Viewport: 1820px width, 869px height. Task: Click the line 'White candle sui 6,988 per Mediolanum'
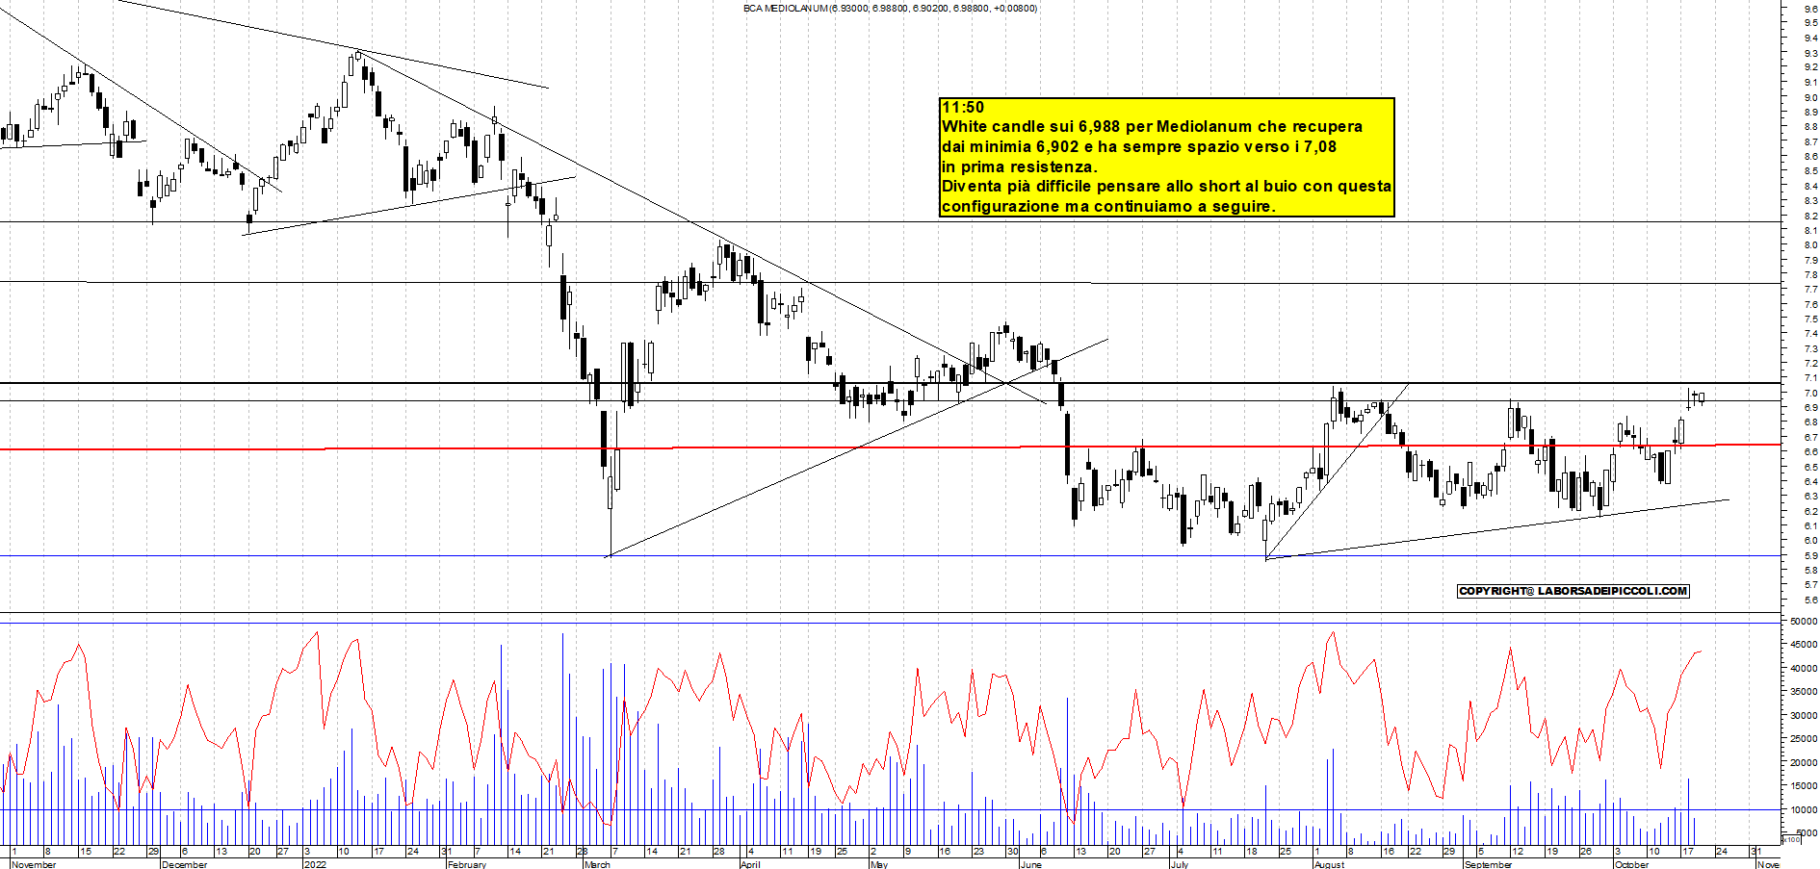(x=1152, y=126)
